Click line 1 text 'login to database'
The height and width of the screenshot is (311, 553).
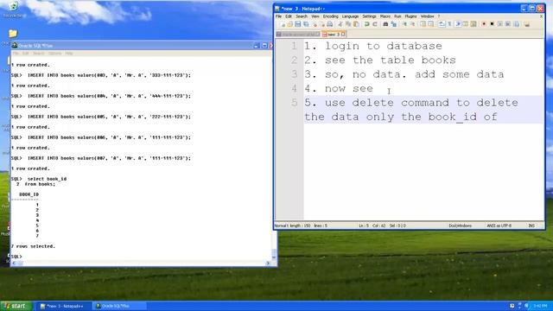point(384,46)
